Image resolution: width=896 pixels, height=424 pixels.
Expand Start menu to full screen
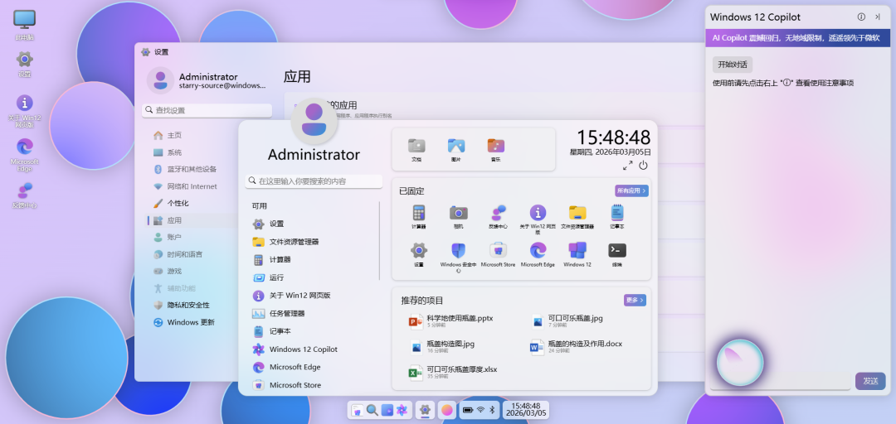[x=627, y=166]
